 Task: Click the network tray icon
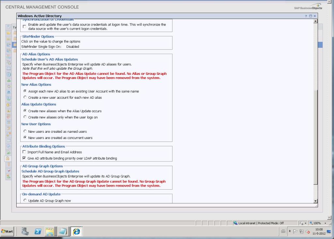point(301,231)
